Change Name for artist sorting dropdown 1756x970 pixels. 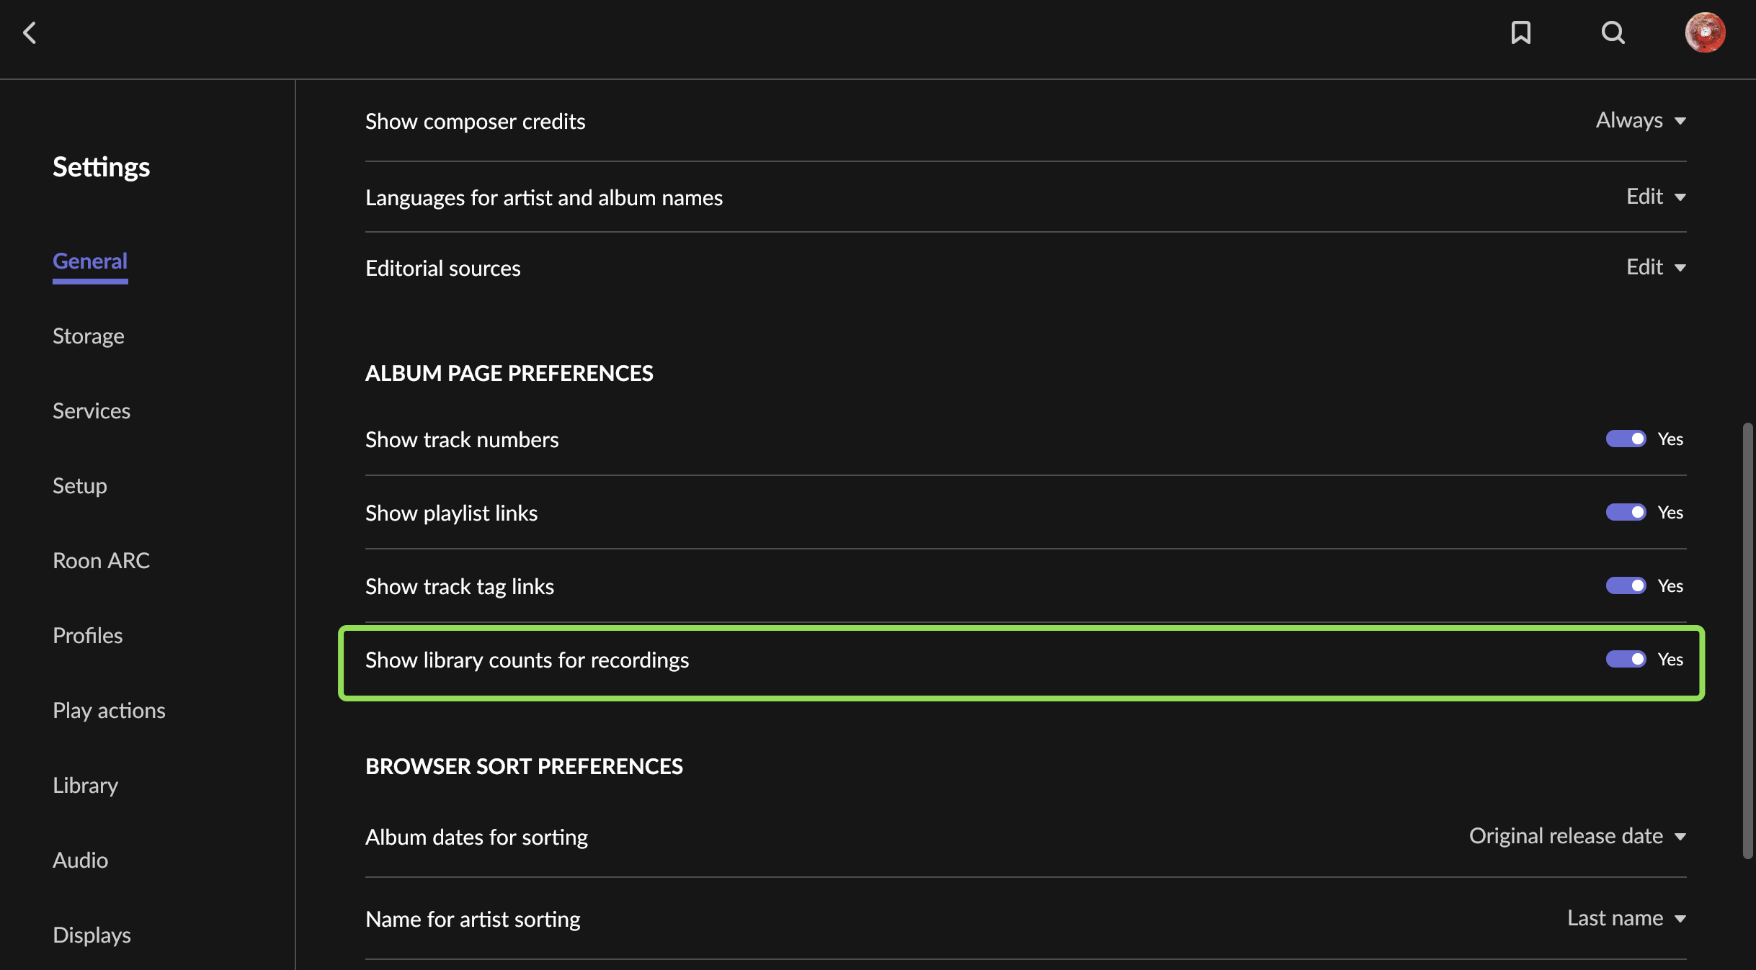point(1626,918)
